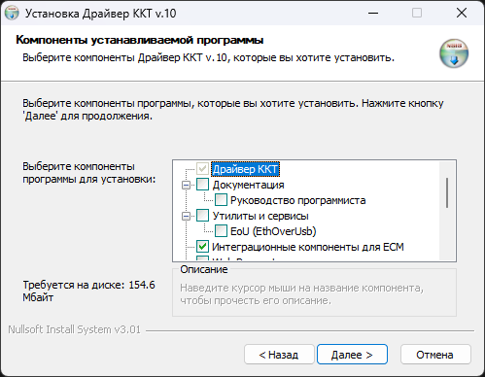Viewport: 485px width, 377px height.
Task: Collapse the Утилиты и сервисы tree node
Action: 186,216
